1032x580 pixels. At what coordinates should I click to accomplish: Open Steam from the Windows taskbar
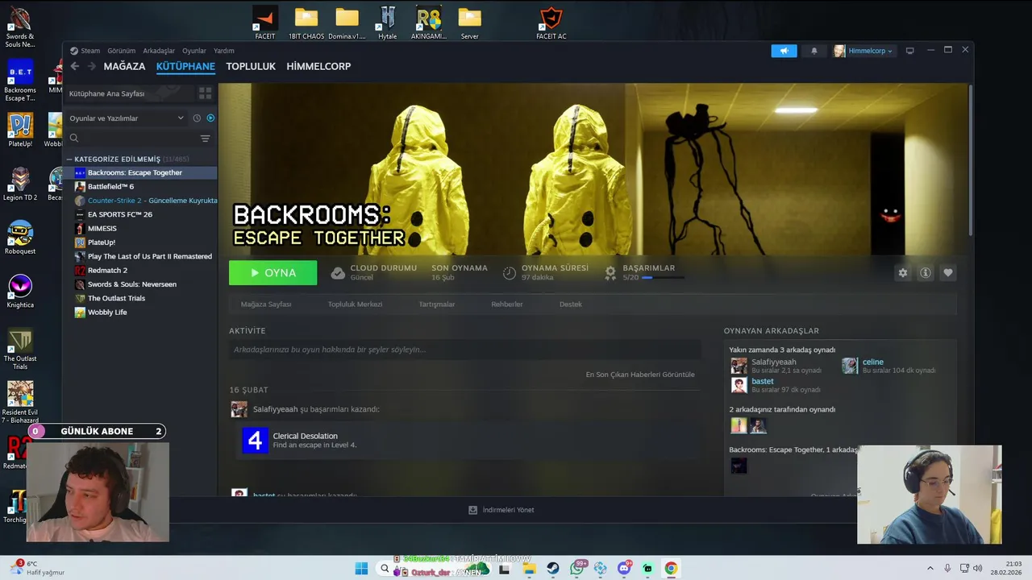[x=553, y=569]
